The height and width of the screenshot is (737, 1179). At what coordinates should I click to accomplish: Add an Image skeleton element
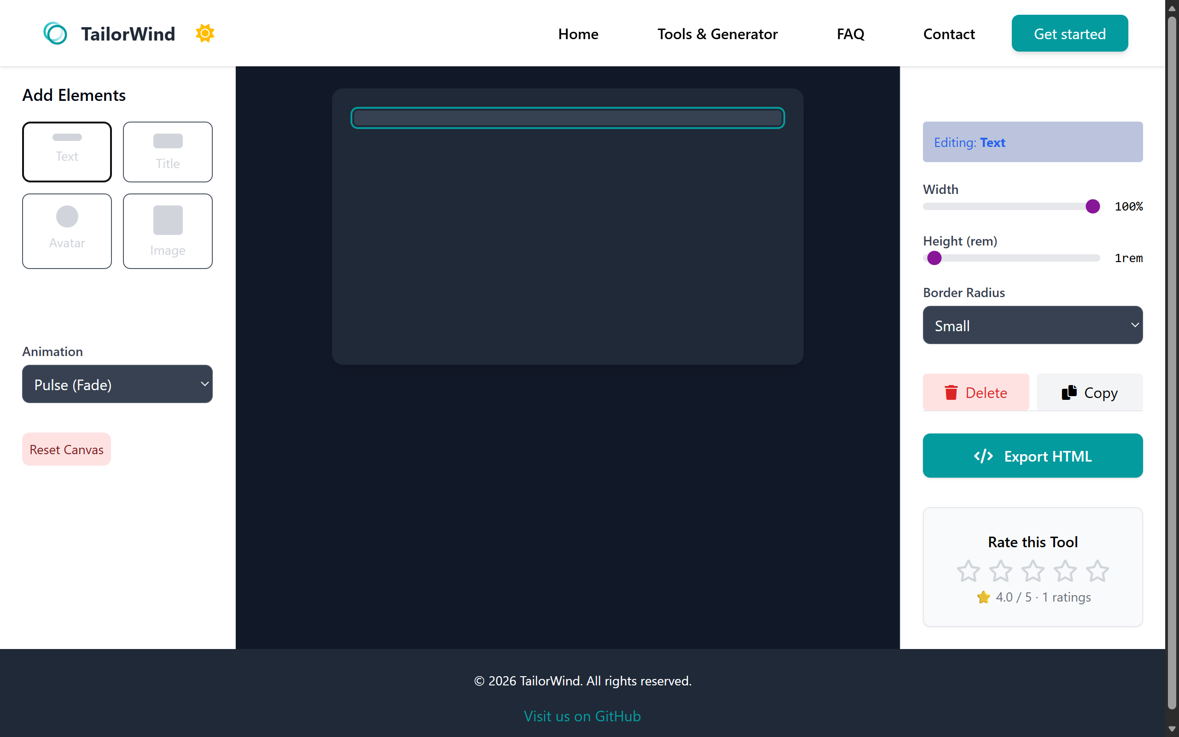pos(168,231)
